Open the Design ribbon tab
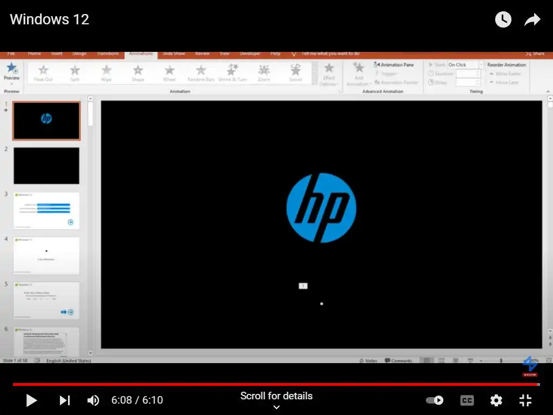 (x=79, y=53)
